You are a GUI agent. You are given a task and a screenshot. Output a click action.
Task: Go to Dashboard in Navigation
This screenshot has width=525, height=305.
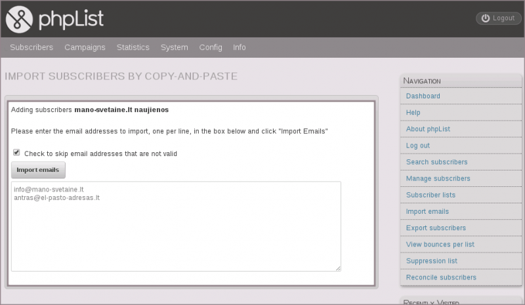pos(423,96)
